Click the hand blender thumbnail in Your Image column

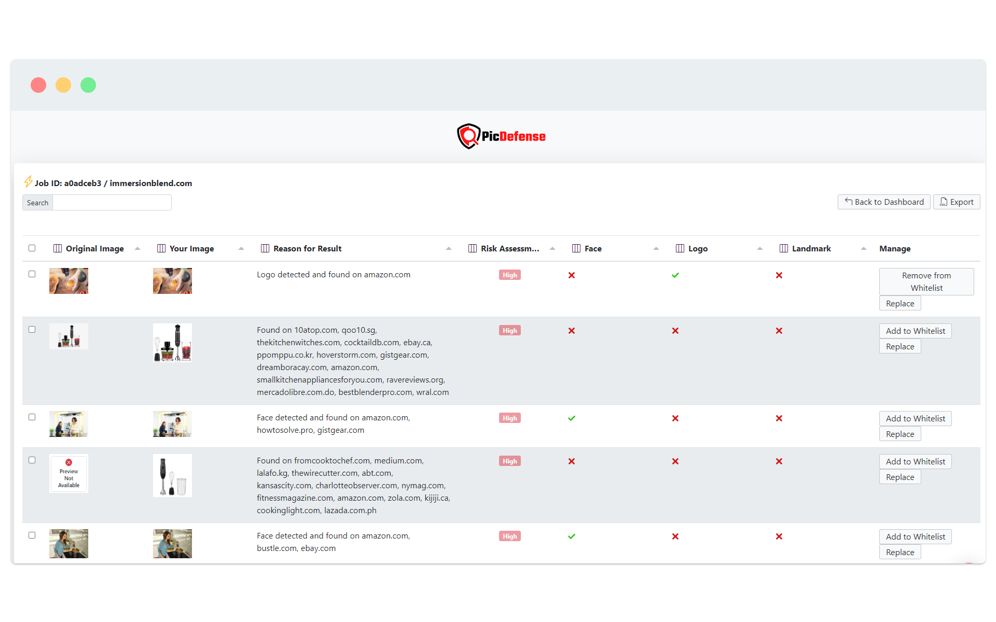(x=172, y=475)
